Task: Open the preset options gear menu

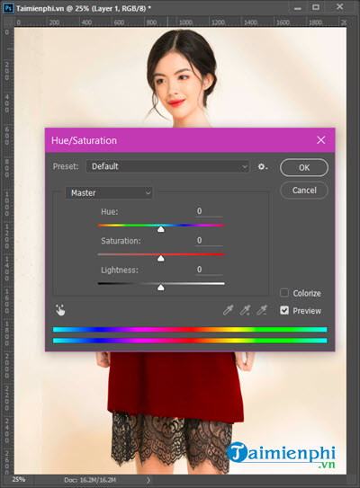Action: [x=263, y=167]
